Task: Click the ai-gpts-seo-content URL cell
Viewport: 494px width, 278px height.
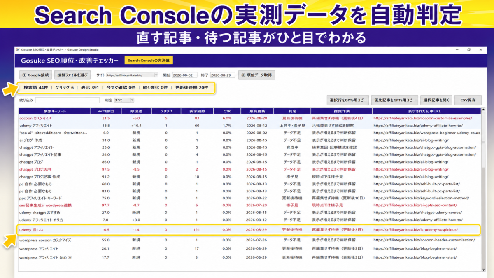Action: click(415, 205)
